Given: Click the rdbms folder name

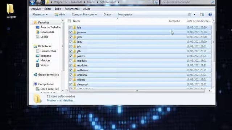Looking at the screenshot, I should [81, 79].
